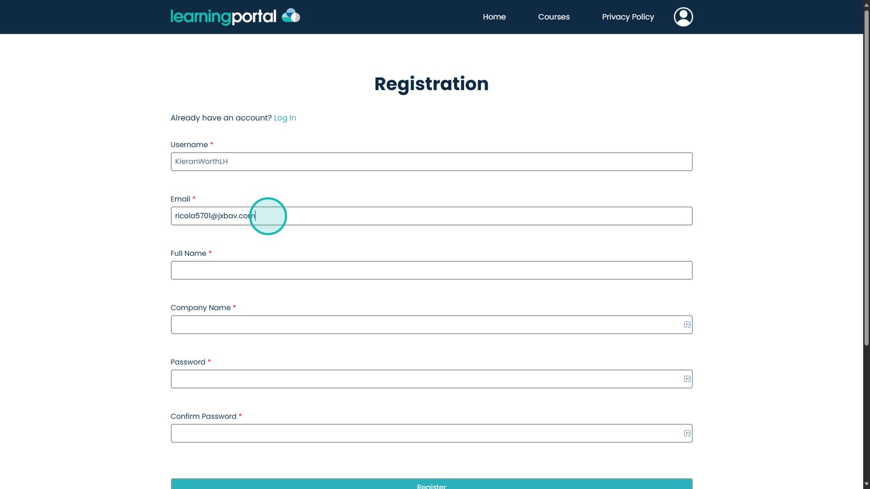This screenshot has height=489, width=870.
Task: Submit the form with Register button
Action: (432, 484)
